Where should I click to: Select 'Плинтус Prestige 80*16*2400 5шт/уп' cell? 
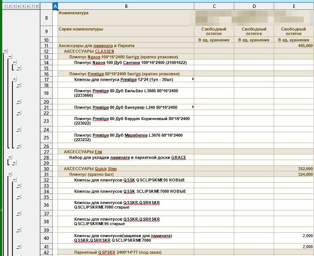coord(126,74)
